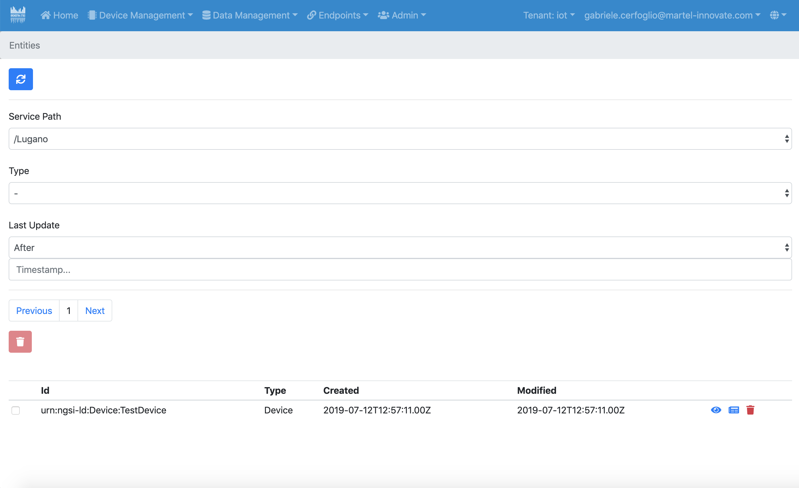
Task: Click the Previous pagination link
Action: click(x=34, y=310)
